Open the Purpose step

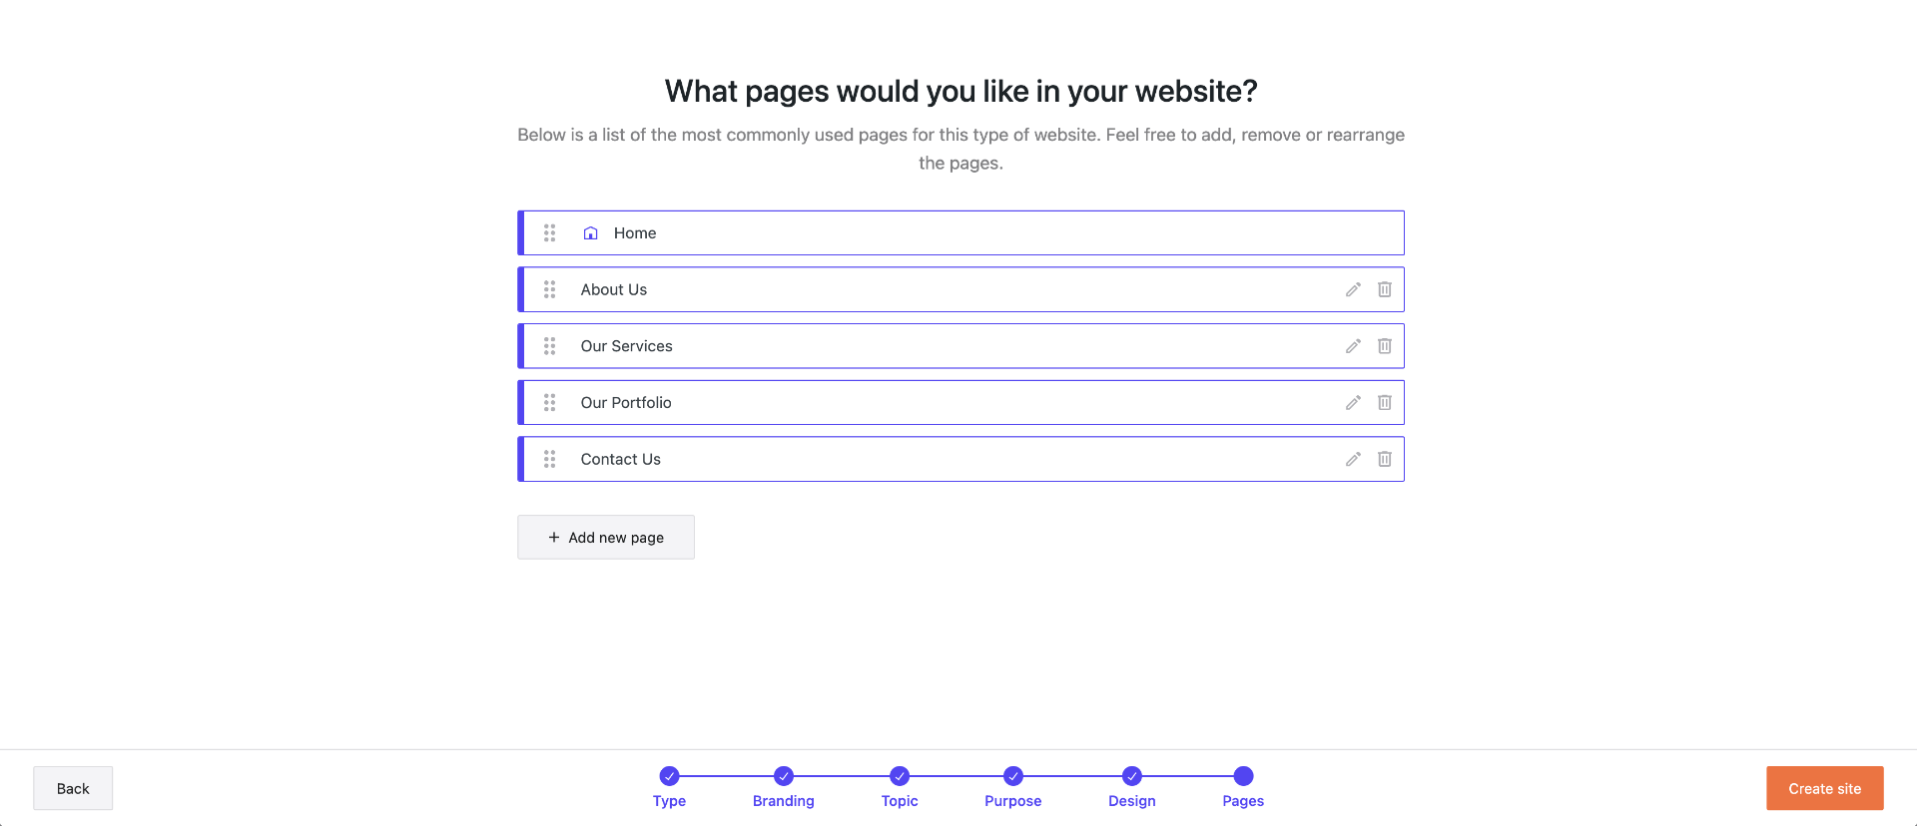1013,776
